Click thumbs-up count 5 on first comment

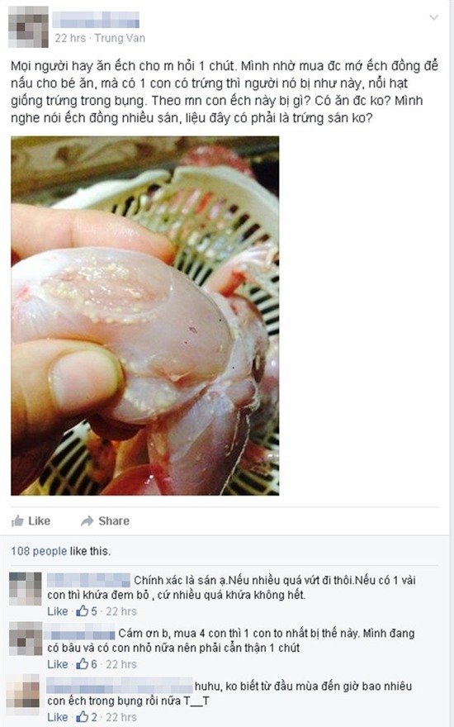coord(87,611)
